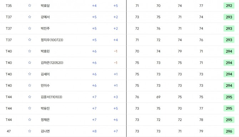Toggle the star for 민이수
239x137 pixels.
(30, 85)
